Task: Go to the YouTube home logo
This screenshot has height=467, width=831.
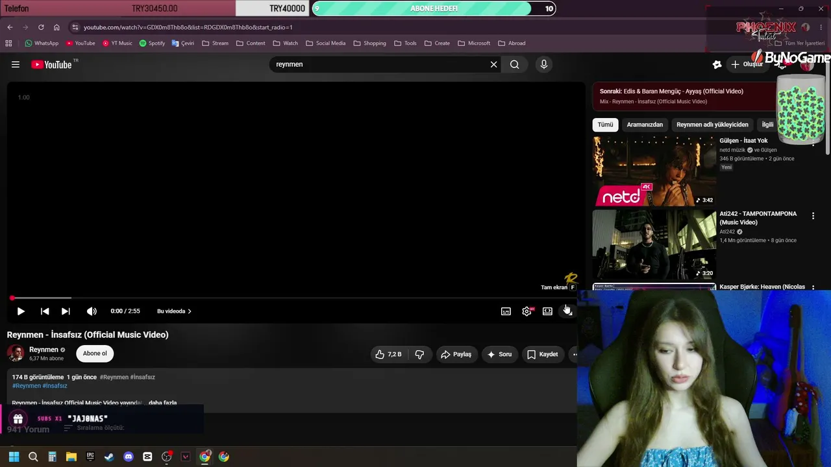Action: click(x=51, y=64)
